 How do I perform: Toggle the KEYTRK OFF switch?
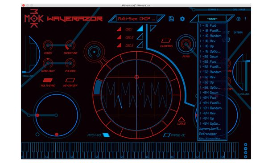pyautogui.click(x=70, y=80)
